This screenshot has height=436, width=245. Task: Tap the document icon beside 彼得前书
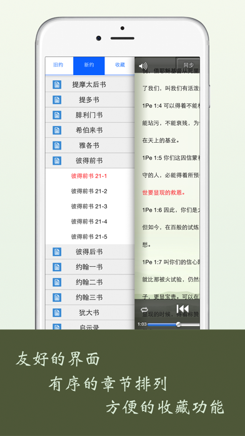(x=57, y=160)
